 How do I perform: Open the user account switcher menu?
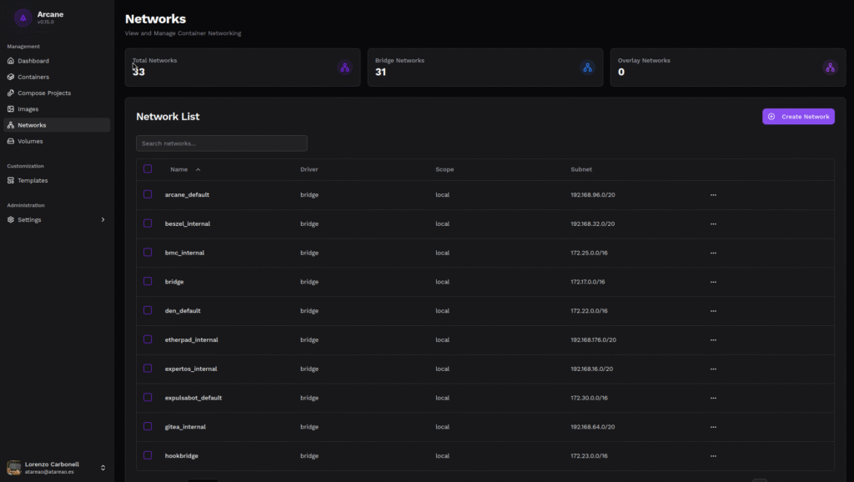click(x=103, y=468)
